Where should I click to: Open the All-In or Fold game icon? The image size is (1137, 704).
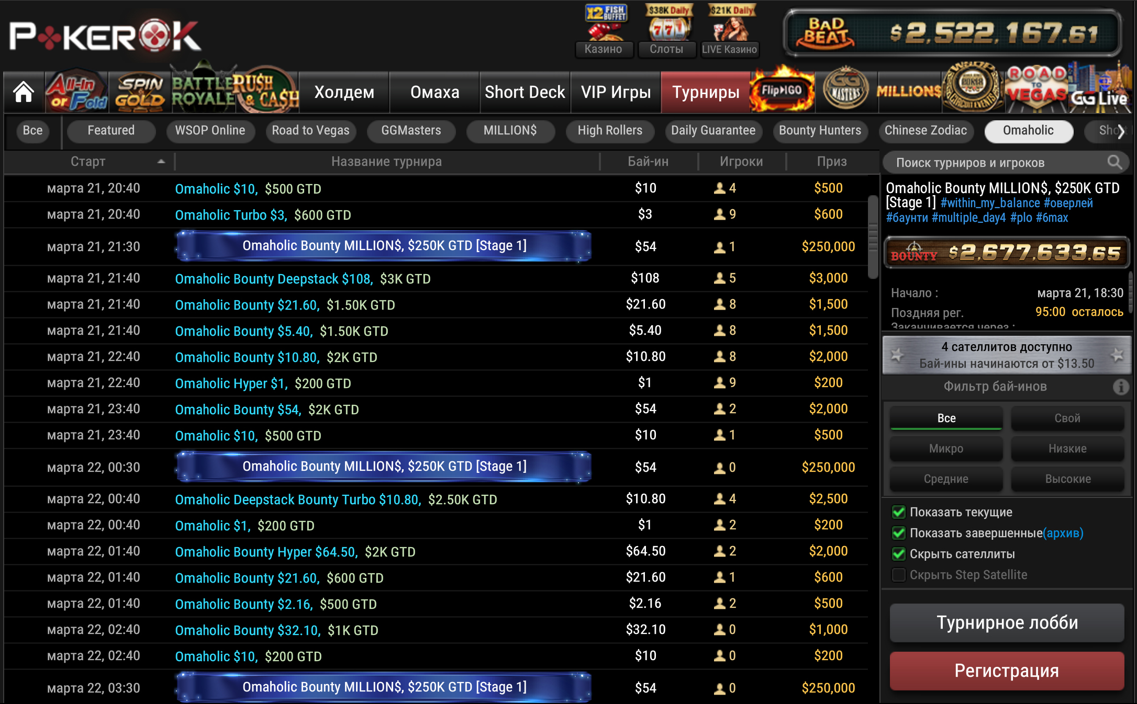(77, 92)
